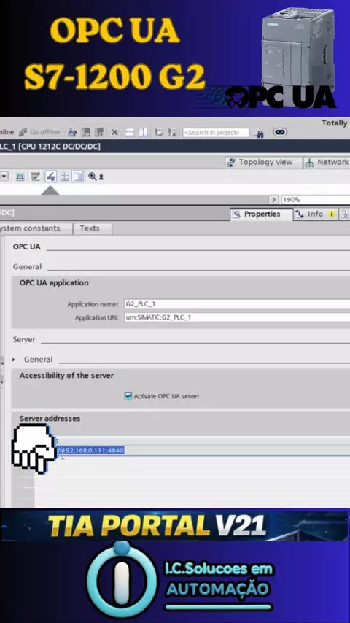Image resolution: width=350 pixels, height=623 pixels.
Task: Click title bar text CPU 1212C DC/DC/DC
Action: [60, 147]
